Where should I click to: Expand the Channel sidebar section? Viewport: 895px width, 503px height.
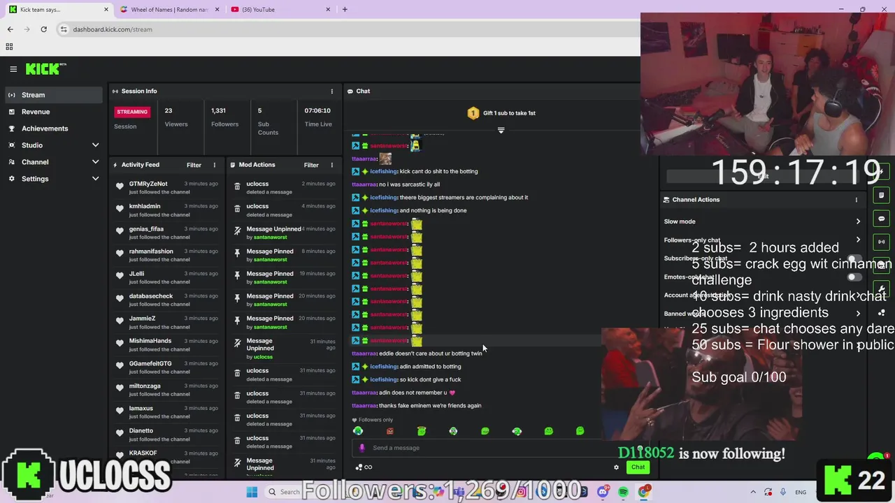pos(95,162)
